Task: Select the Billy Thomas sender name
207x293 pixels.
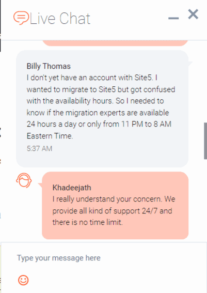Action: tap(49, 66)
